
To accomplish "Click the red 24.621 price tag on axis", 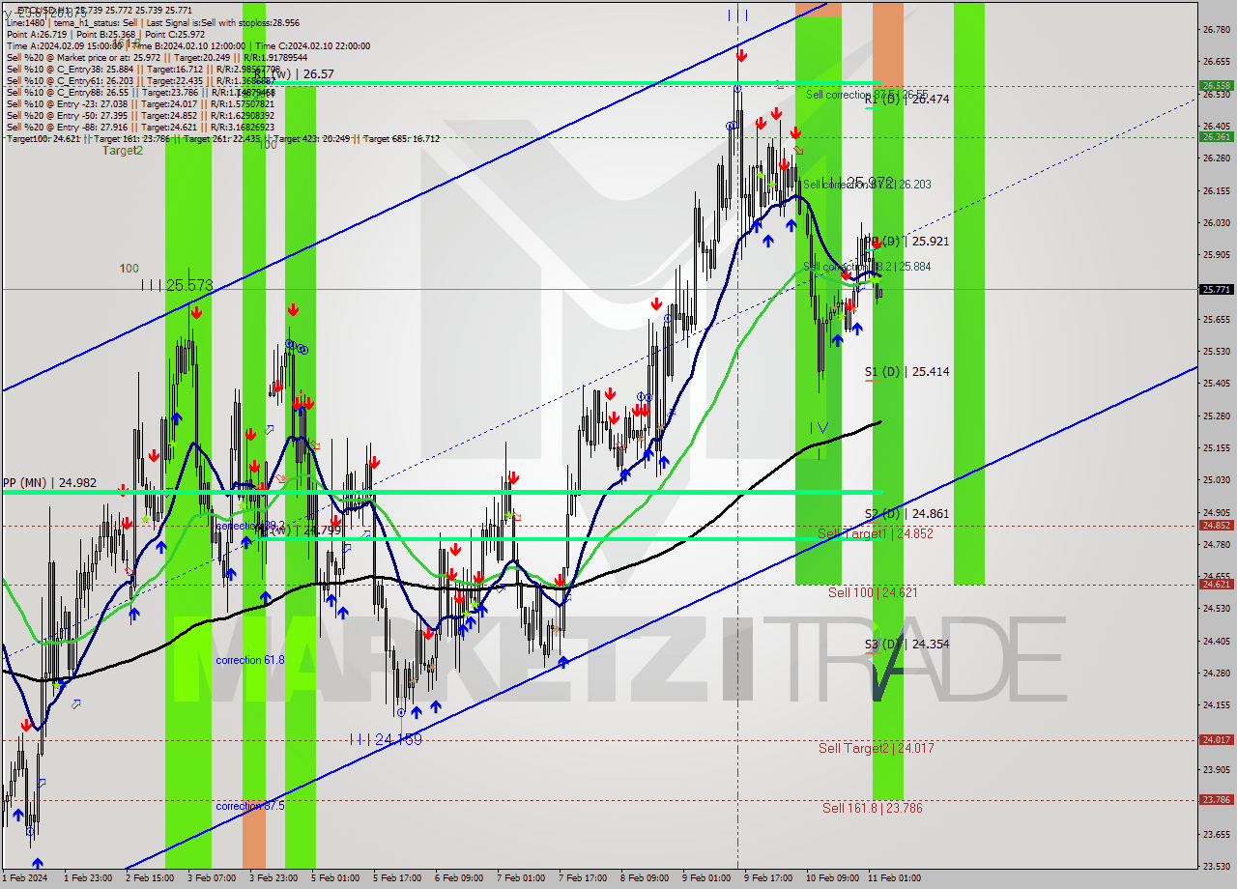I will pos(1216,584).
